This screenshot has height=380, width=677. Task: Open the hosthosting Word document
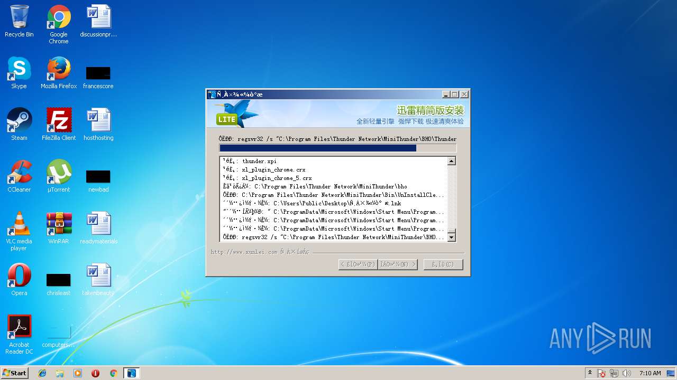click(x=98, y=125)
